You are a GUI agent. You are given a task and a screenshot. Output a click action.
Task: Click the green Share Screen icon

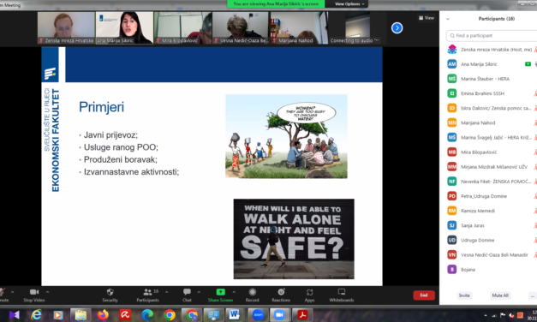(221, 292)
